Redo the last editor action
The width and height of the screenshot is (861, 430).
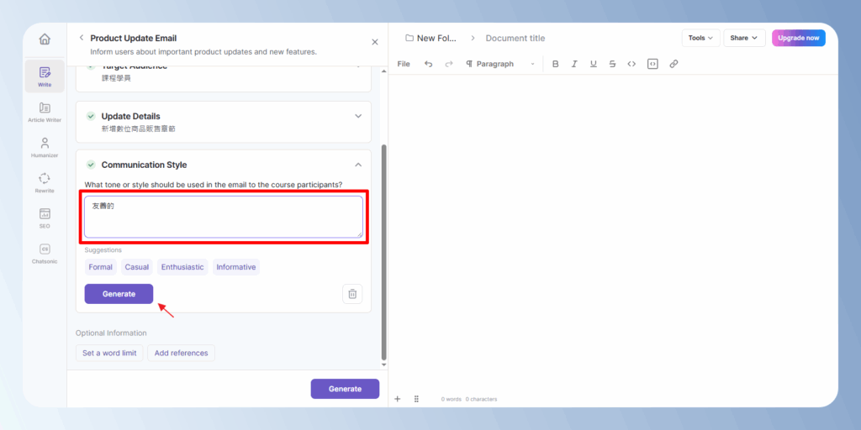(x=449, y=64)
